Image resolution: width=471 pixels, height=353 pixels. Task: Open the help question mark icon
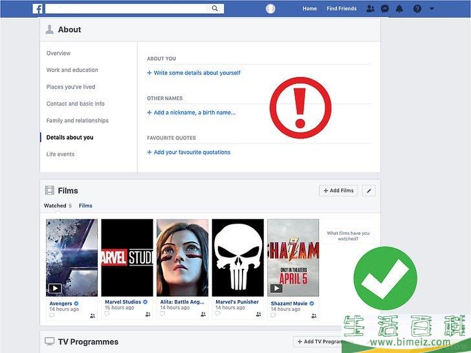417,8
